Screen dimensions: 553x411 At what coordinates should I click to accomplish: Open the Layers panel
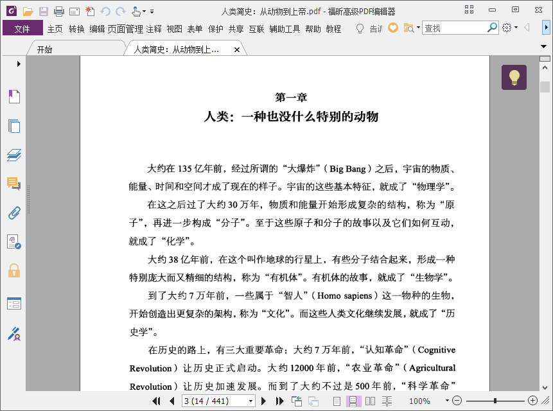[x=14, y=155]
